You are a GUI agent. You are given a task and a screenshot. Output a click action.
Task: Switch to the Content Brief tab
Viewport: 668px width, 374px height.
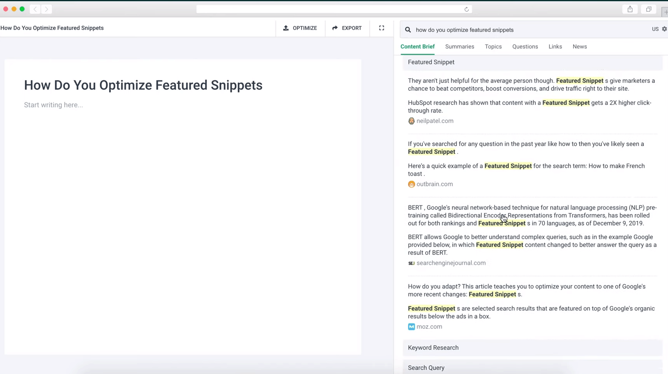[417, 47]
